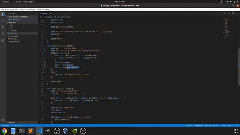Click the unsaved dot on list.cpp tab
Viewport: 240px width, 135px height.
coord(51,13)
